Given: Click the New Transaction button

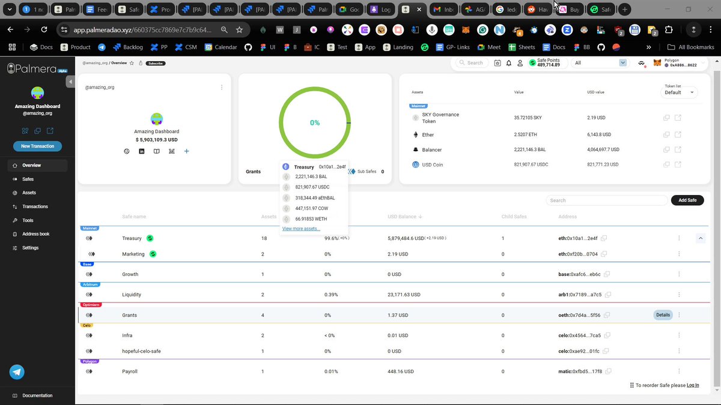Looking at the screenshot, I should 38,146.
